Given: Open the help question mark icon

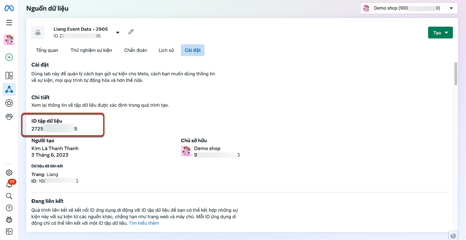Looking at the screenshot, I should click(9, 208).
